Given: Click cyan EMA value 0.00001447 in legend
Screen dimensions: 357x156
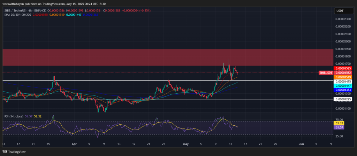Looking at the screenshot, I should [74, 15].
